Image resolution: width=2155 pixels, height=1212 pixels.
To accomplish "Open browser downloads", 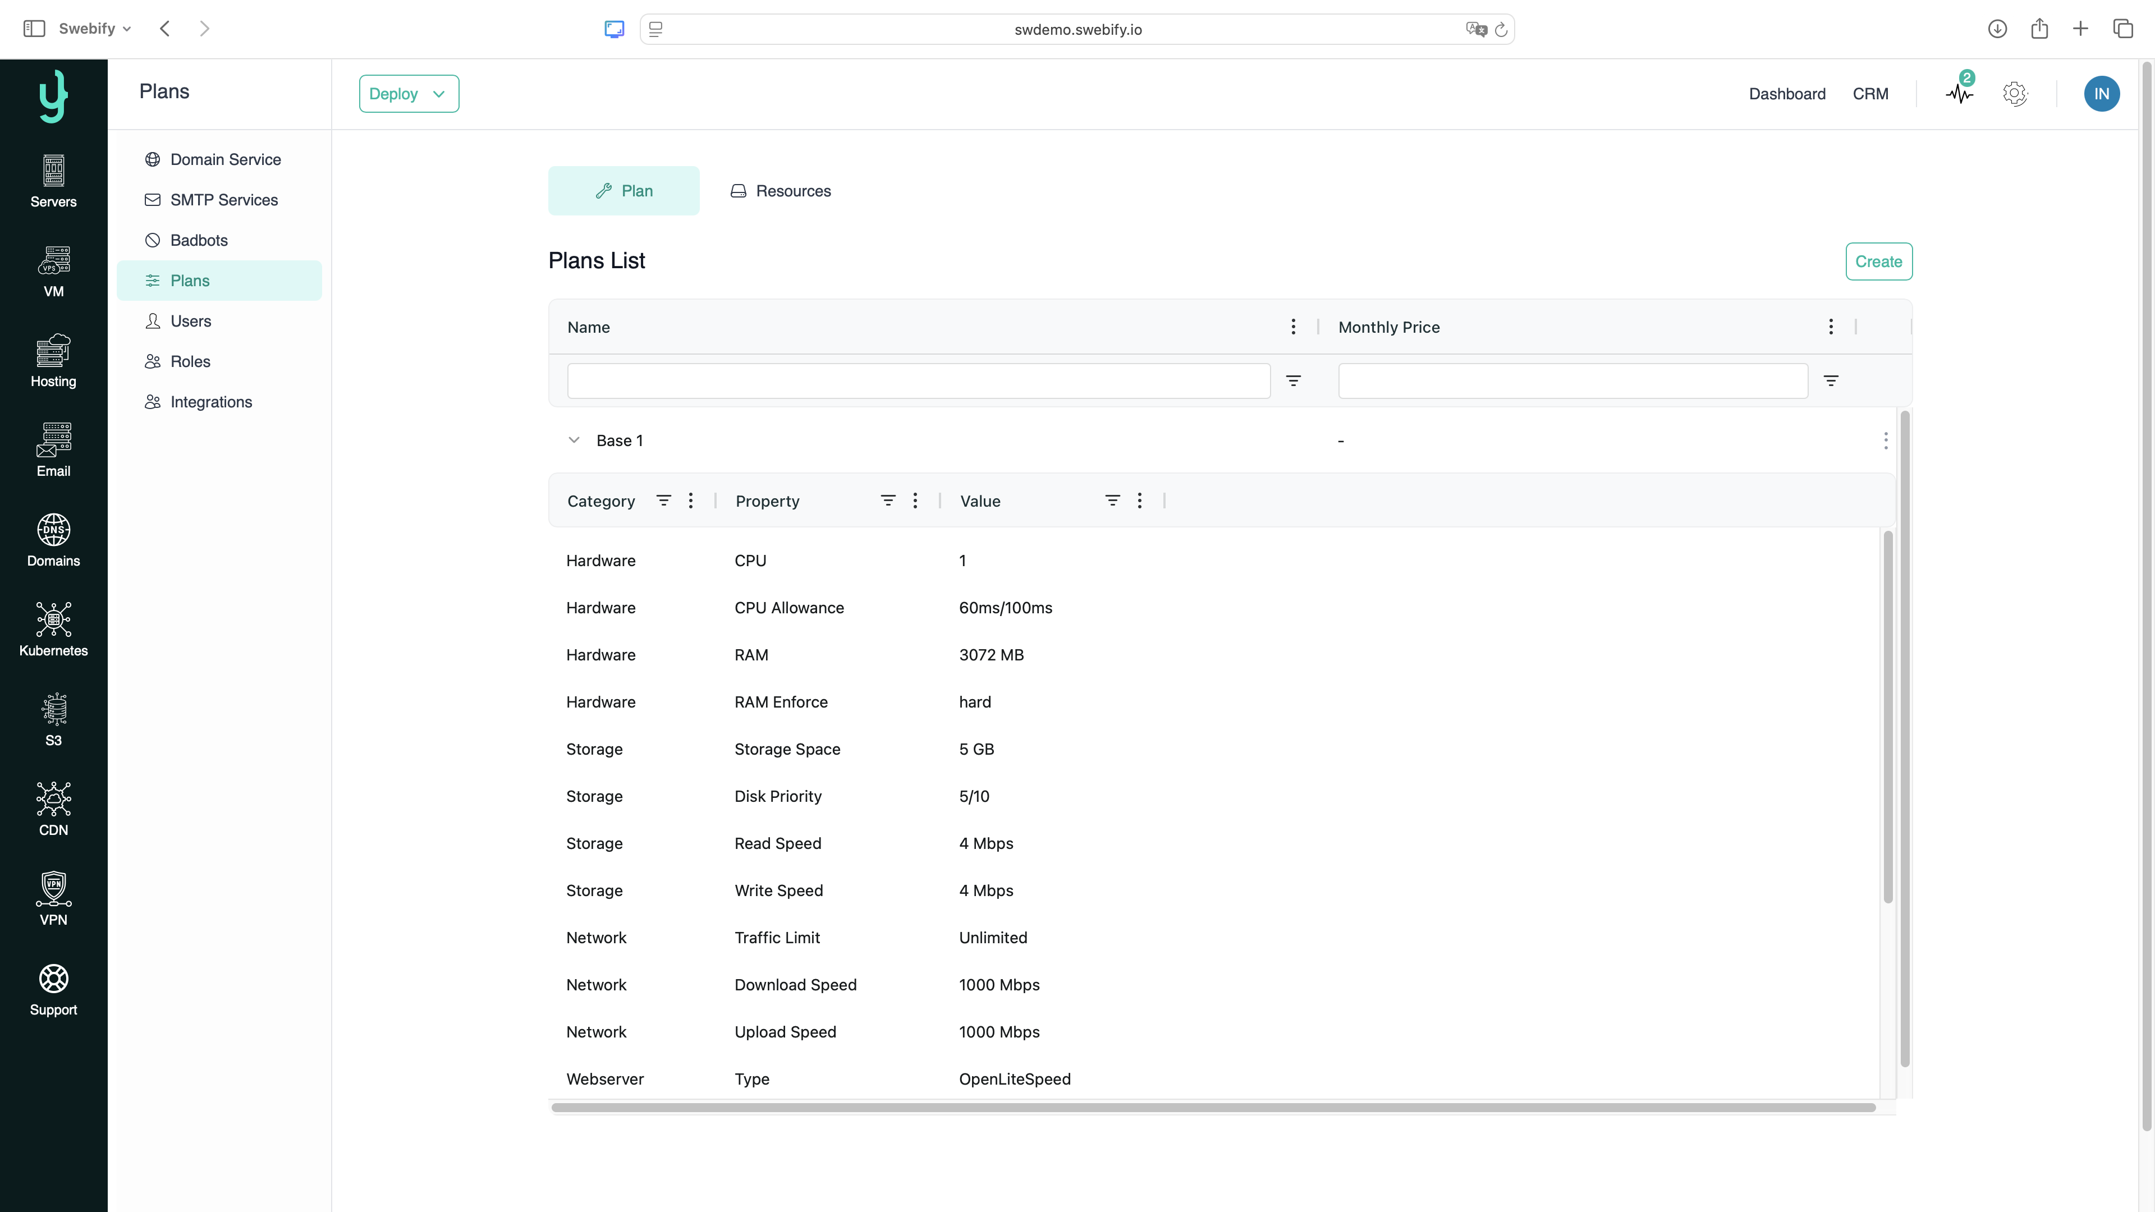I will click(x=1998, y=29).
